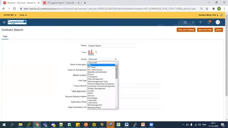Viewport: 228px width, 128px height.
Task: Open Chrome from taskbar
Action: point(37,125)
